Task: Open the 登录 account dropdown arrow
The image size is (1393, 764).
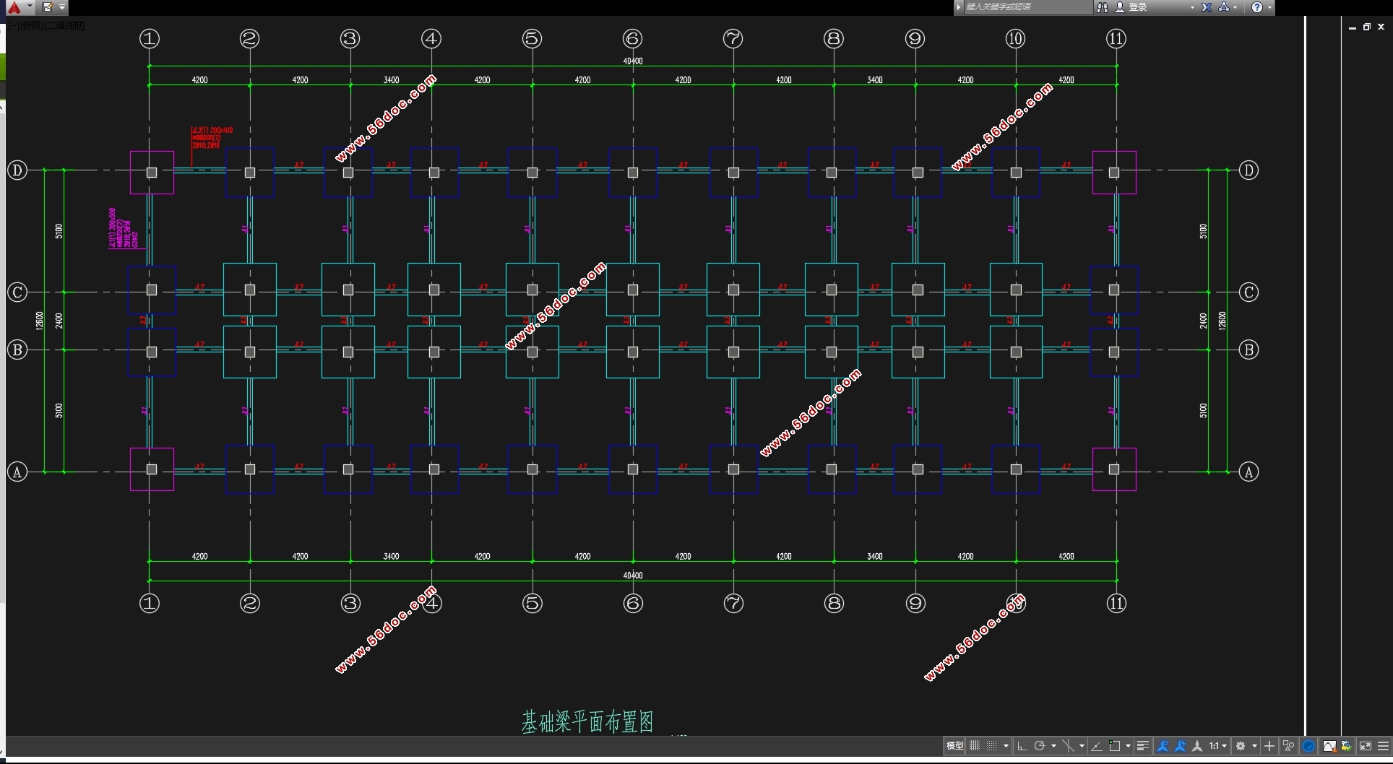Action: pos(1192,7)
